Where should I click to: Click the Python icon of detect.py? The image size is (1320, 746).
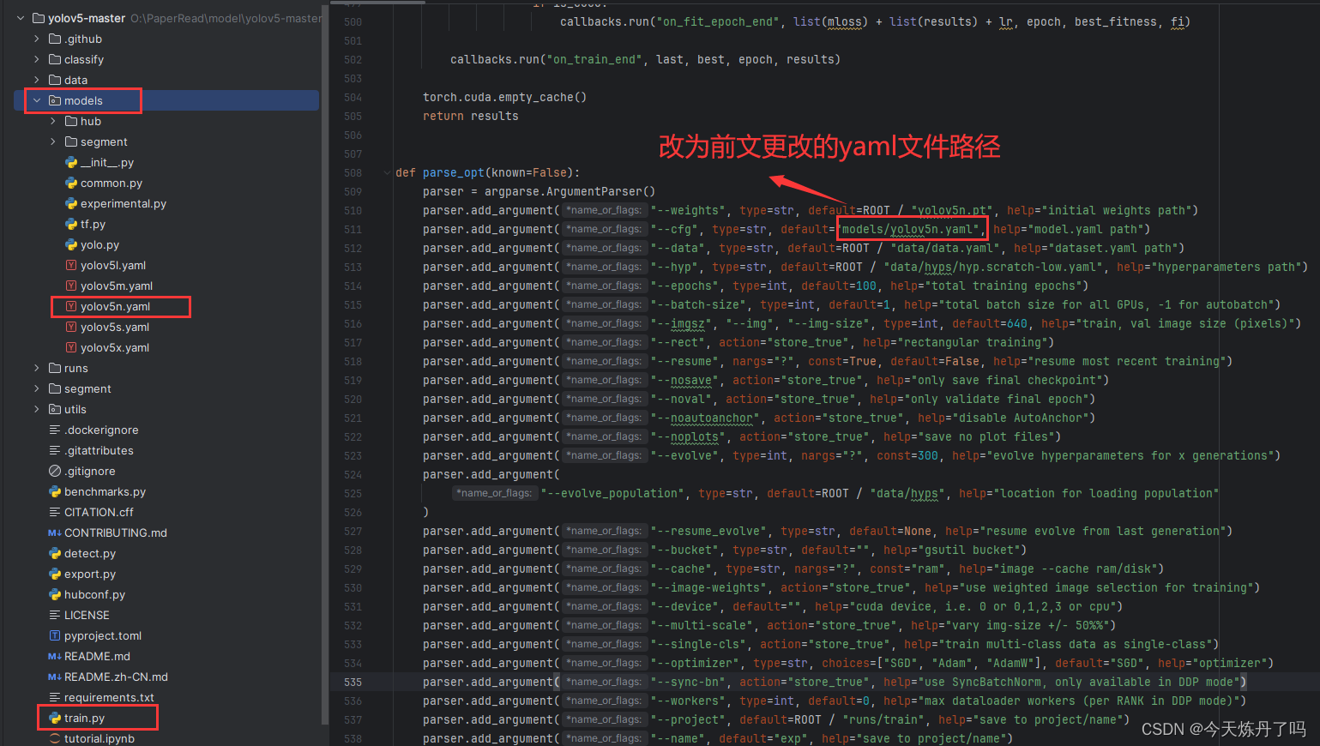(x=55, y=553)
